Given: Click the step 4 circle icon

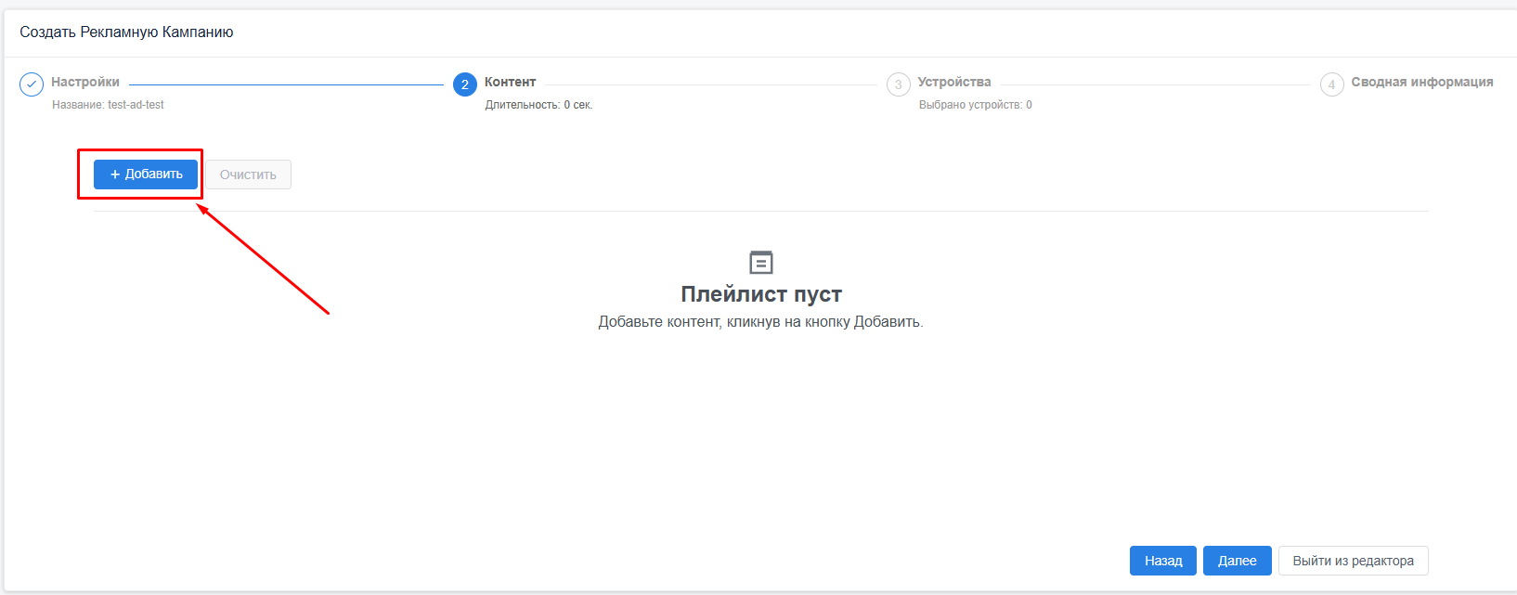Looking at the screenshot, I should click(1332, 84).
